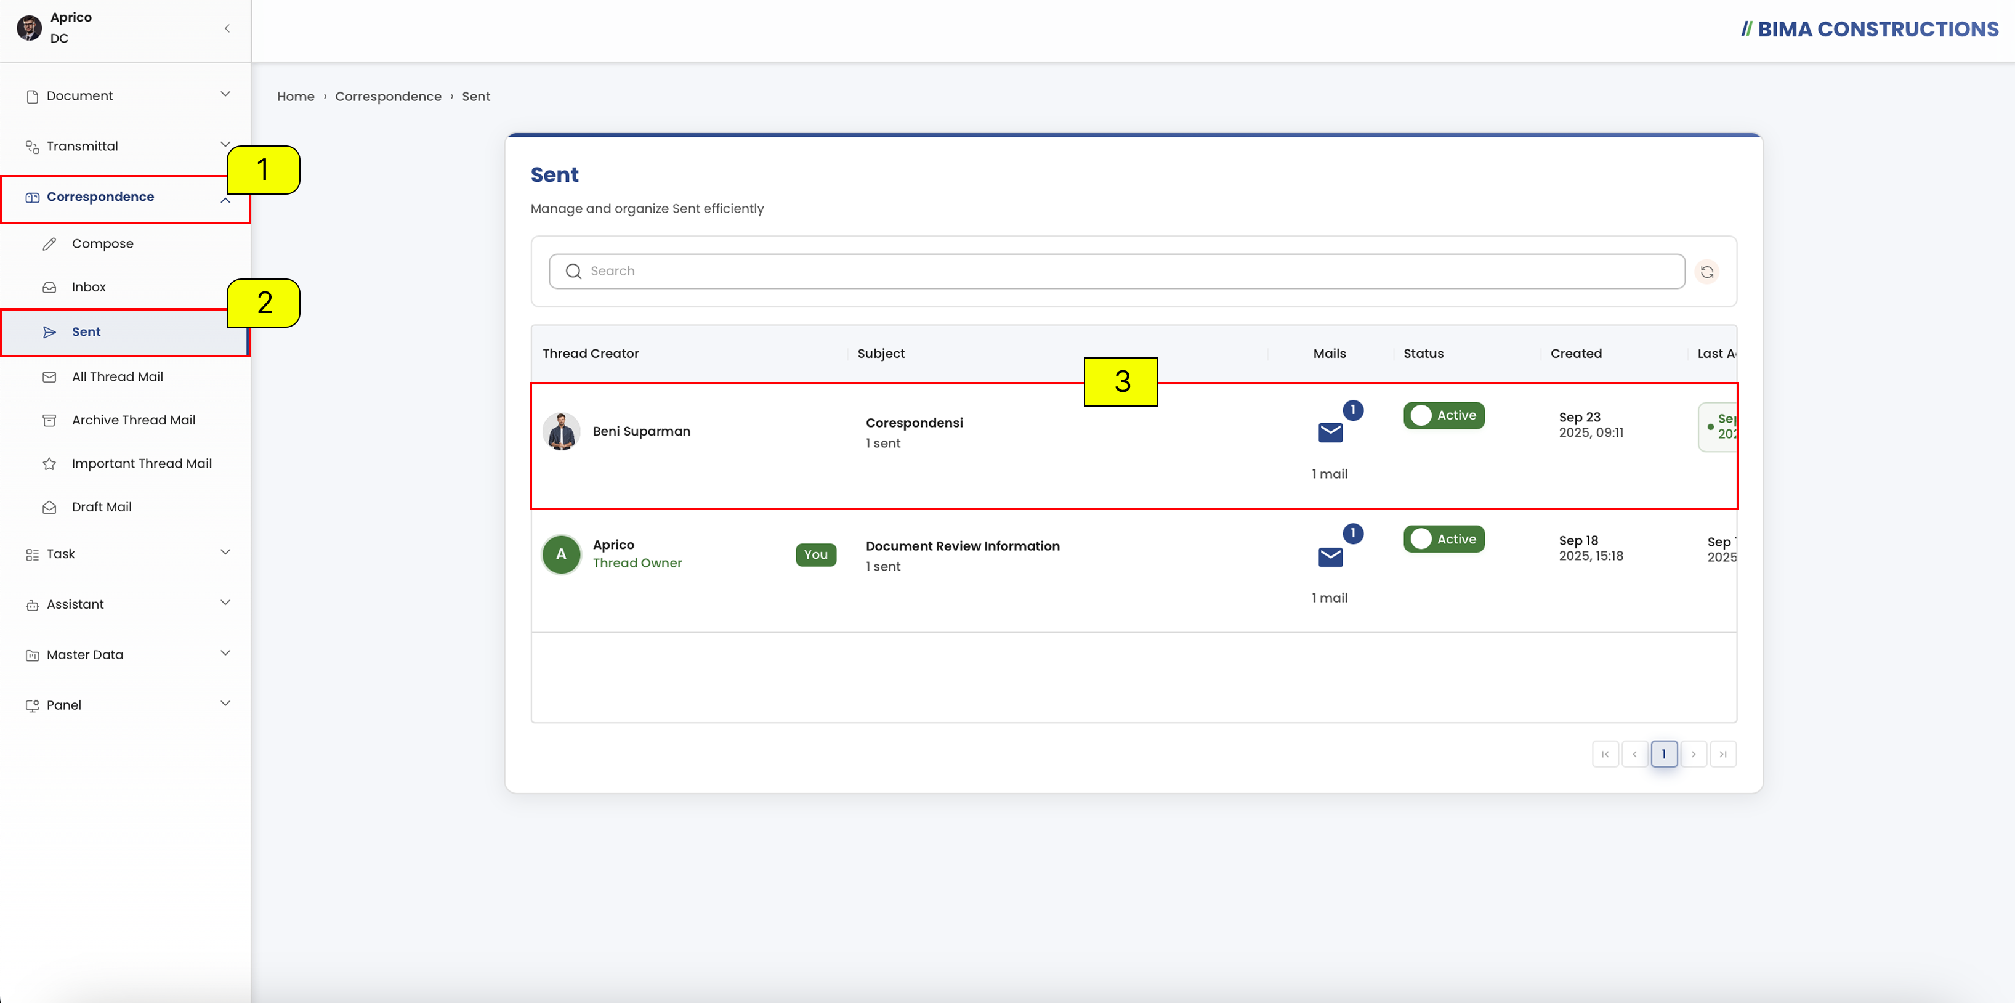The image size is (2015, 1003).
Task: Go to Correspondence breadcrumb link
Action: [x=388, y=96]
